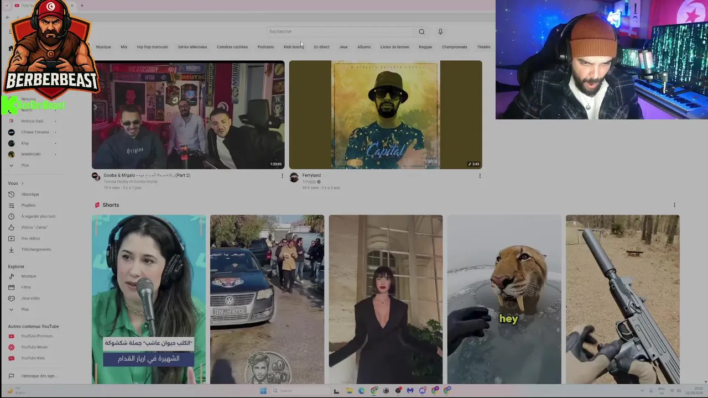The image size is (708, 398).
Task: Select the Reggae filter chip
Action: (x=425, y=47)
